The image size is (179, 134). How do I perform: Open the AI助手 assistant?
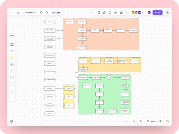tap(56, 13)
